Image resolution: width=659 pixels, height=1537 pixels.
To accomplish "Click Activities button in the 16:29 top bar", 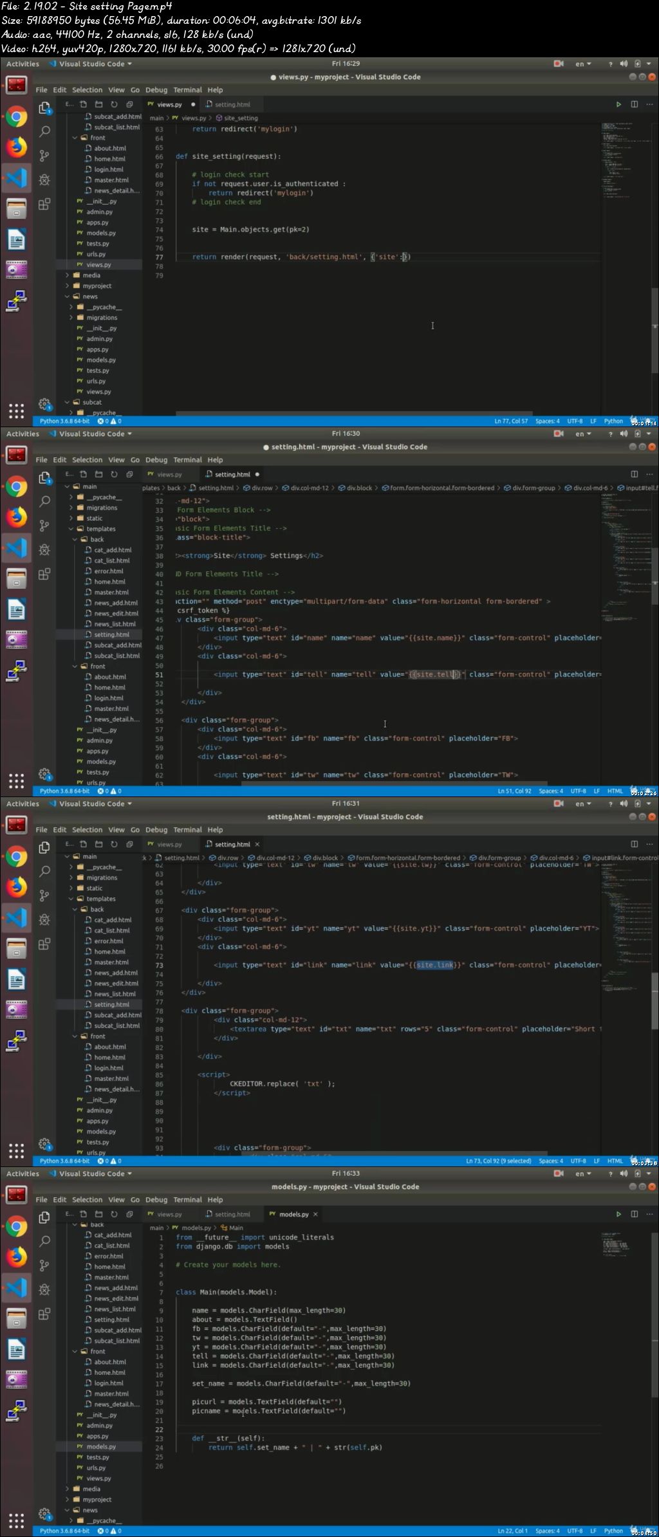I will point(23,64).
